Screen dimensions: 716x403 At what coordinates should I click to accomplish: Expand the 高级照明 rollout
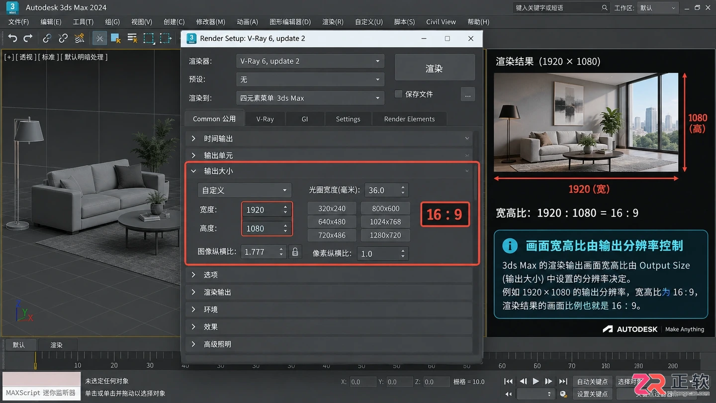(329, 344)
